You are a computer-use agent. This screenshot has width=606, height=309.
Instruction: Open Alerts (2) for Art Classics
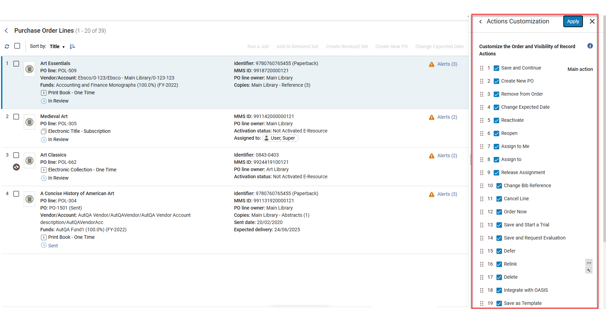pyautogui.click(x=447, y=156)
